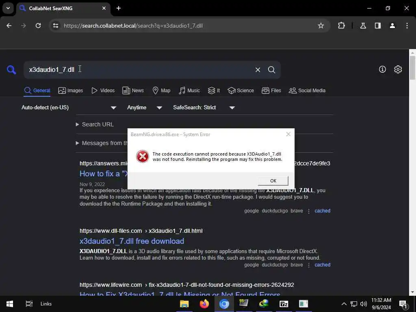Click the address bar URL

click(133, 26)
